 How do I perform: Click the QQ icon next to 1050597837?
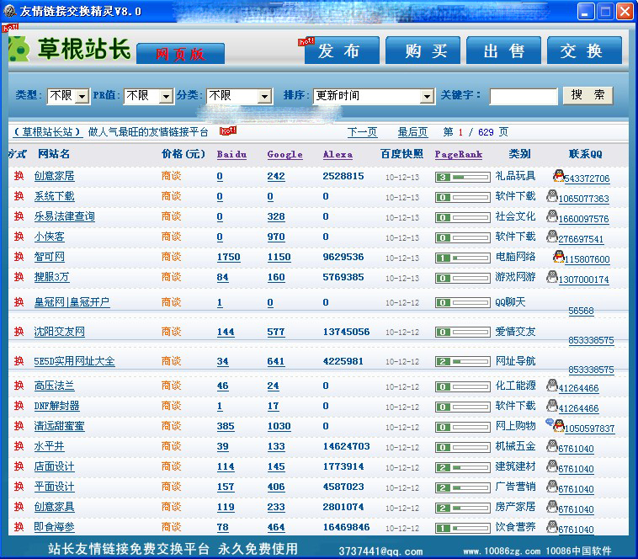pyautogui.click(x=550, y=425)
